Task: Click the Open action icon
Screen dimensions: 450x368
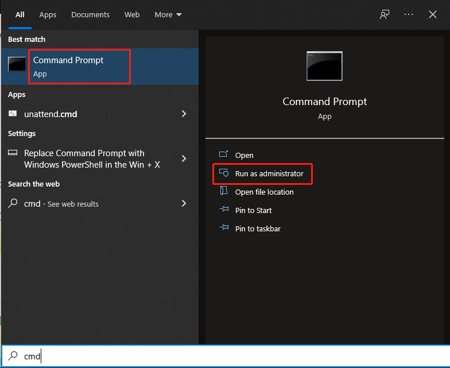Action: point(224,154)
